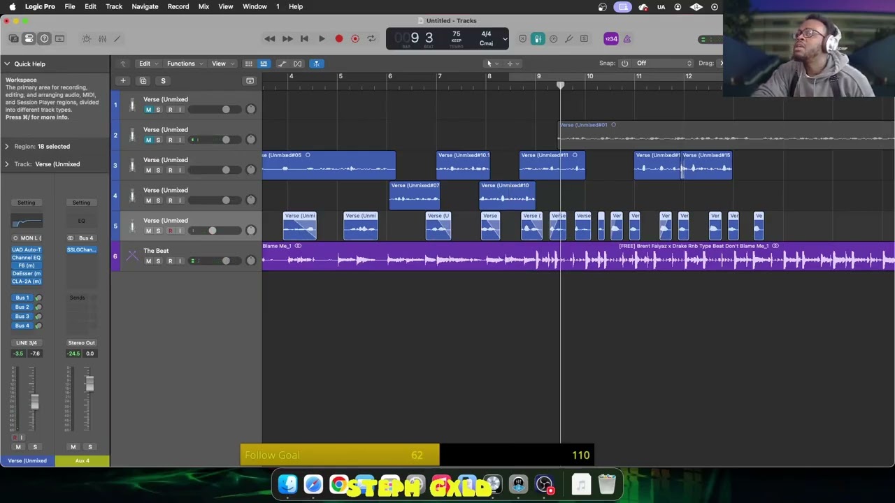Click the Capture Recording button

coord(355,38)
